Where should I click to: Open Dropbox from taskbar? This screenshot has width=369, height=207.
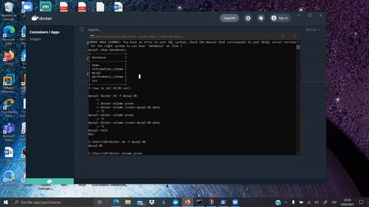tap(152, 202)
